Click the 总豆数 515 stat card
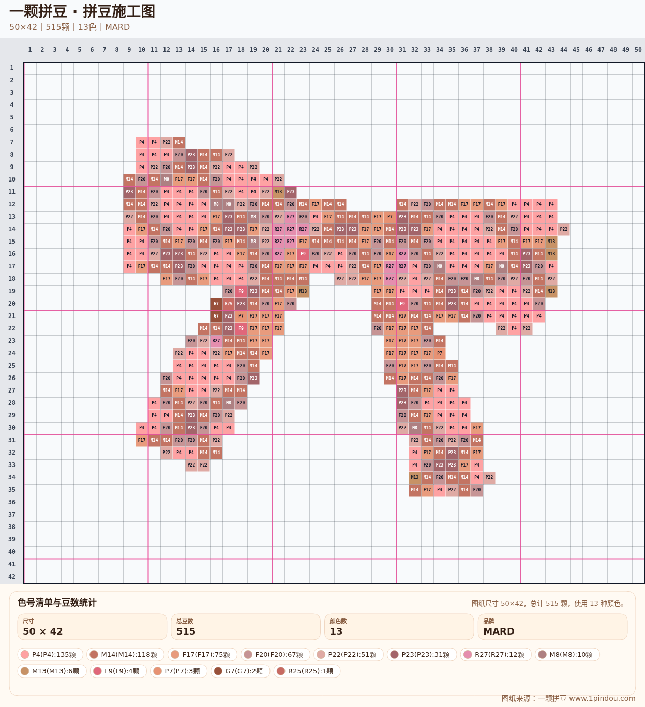This screenshot has width=645, height=707. (x=246, y=627)
